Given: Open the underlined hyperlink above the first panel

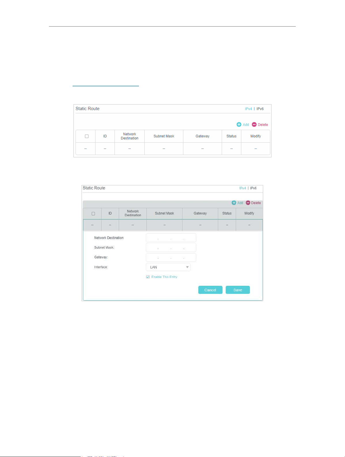Looking at the screenshot, I should tap(105, 85).
